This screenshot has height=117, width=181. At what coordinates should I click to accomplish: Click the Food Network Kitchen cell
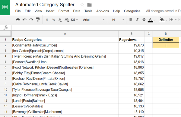click(65, 67)
